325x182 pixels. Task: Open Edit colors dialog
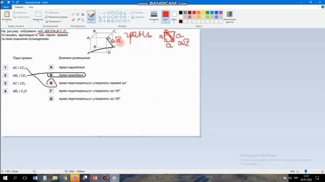[230, 17]
